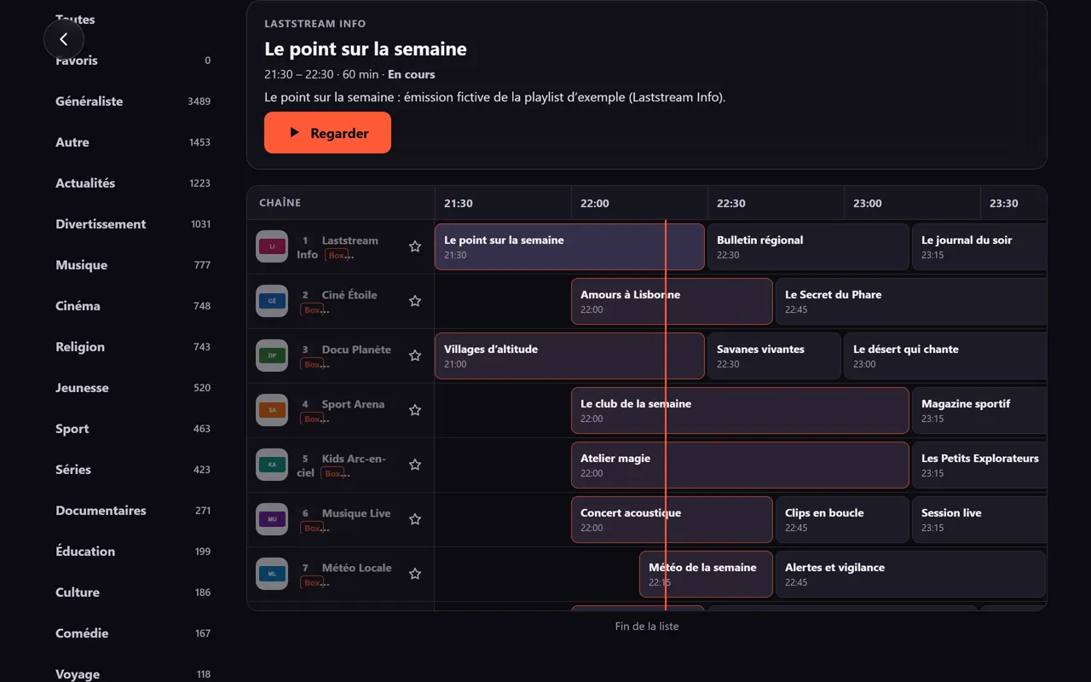The width and height of the screenshot is (1091, 682).
Task: Open the Le Secret du Phare program
Action: tap(911, 302)
